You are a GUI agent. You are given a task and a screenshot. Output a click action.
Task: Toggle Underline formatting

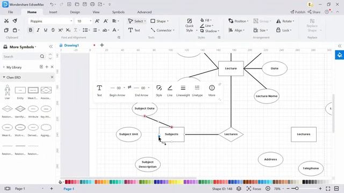pyautogui.click(x=46, y=30)
